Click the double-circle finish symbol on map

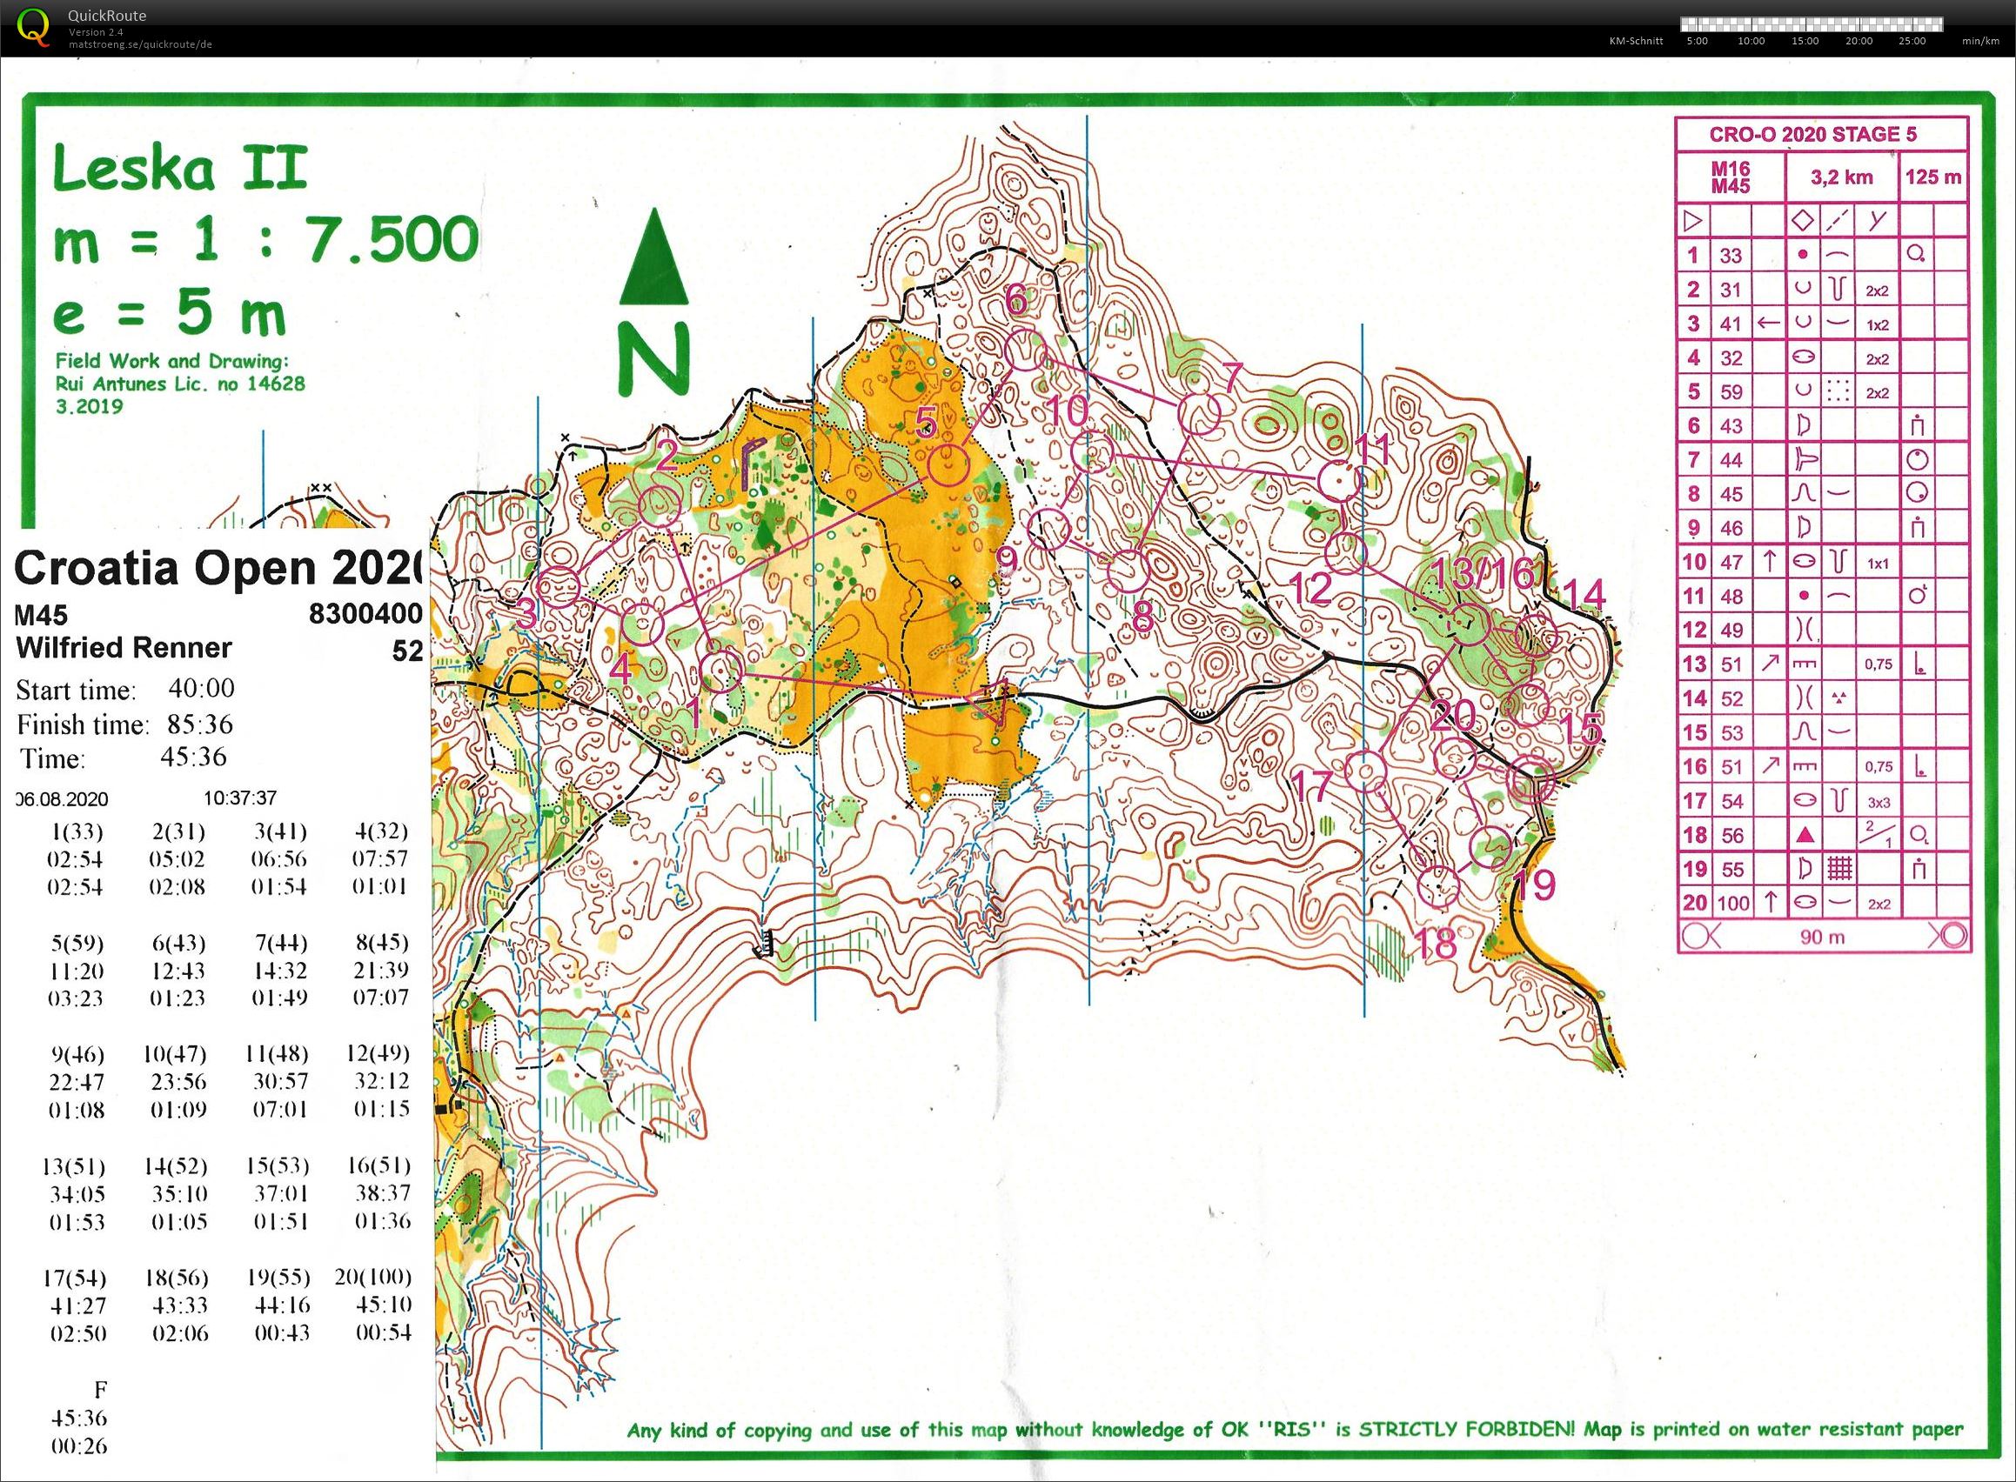point(1530,778)
